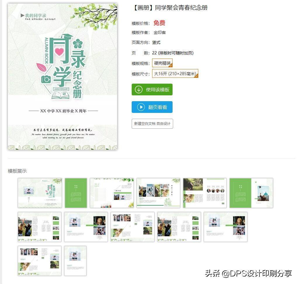Screen dimensions: 299x284
Task: Click the camera icon on the cover image
Action: click(x=46, y=79)
